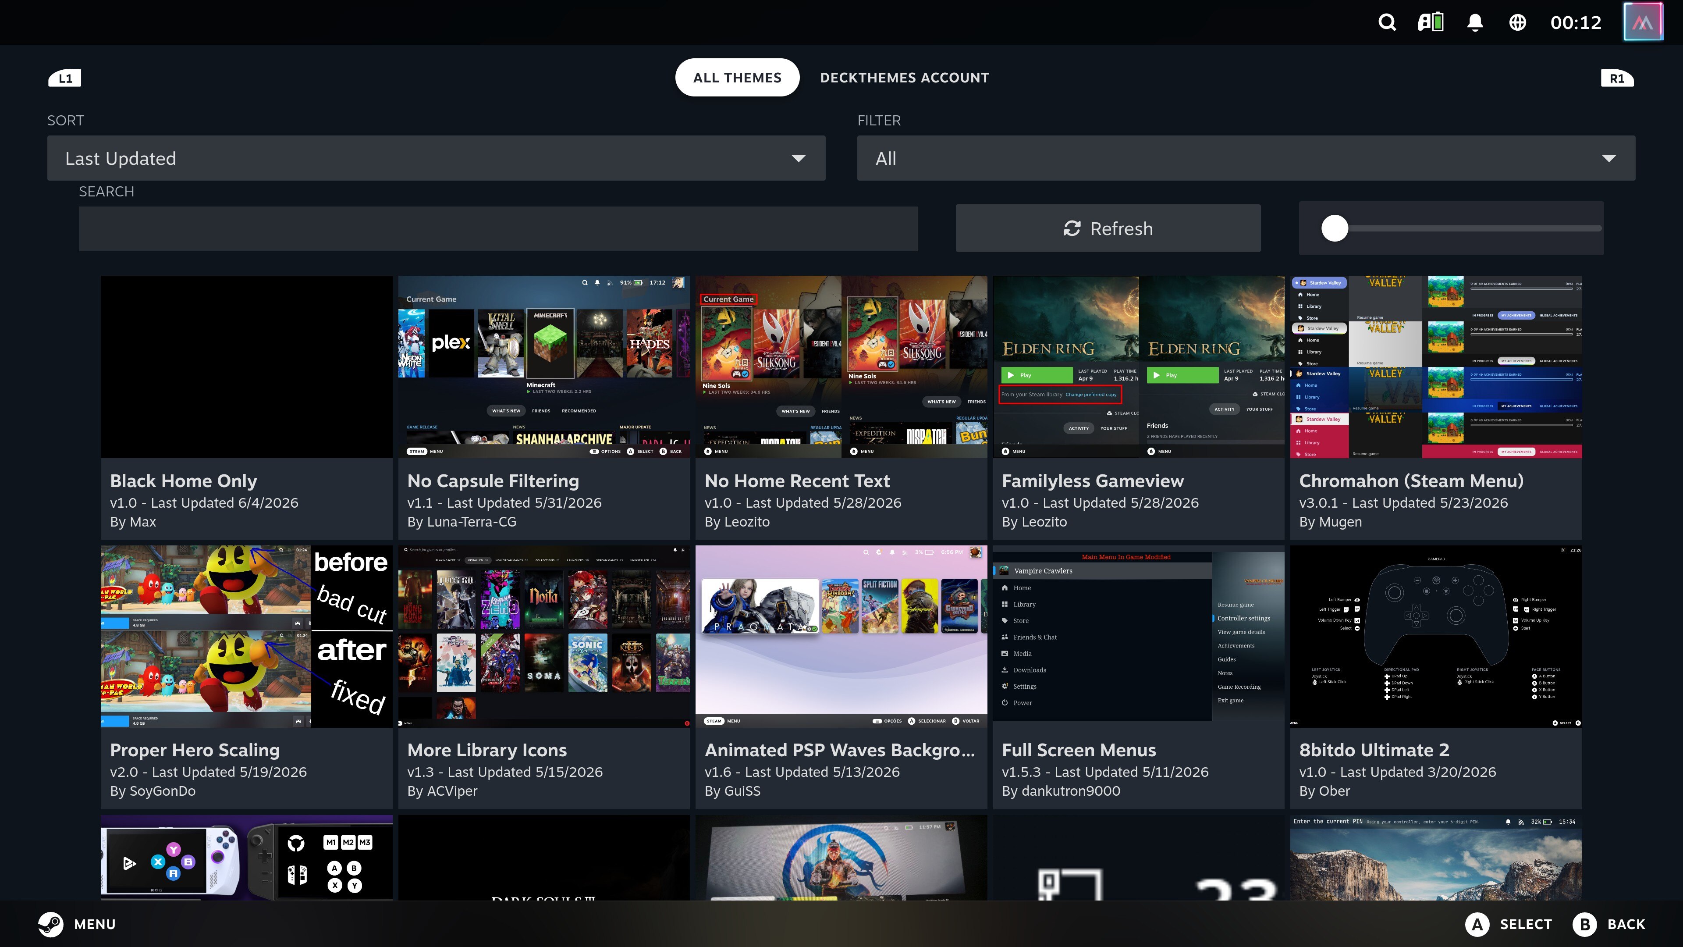Expand the Filter dropdown set to All
Screen dimensions: 1683x947
tap(1246, 158)
